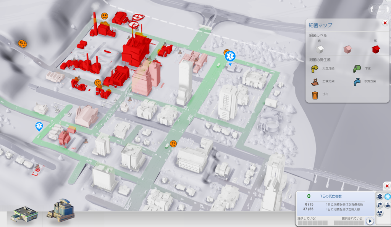
Task: Click the 1日の死亡者数 label
Action: click(331, 196)
